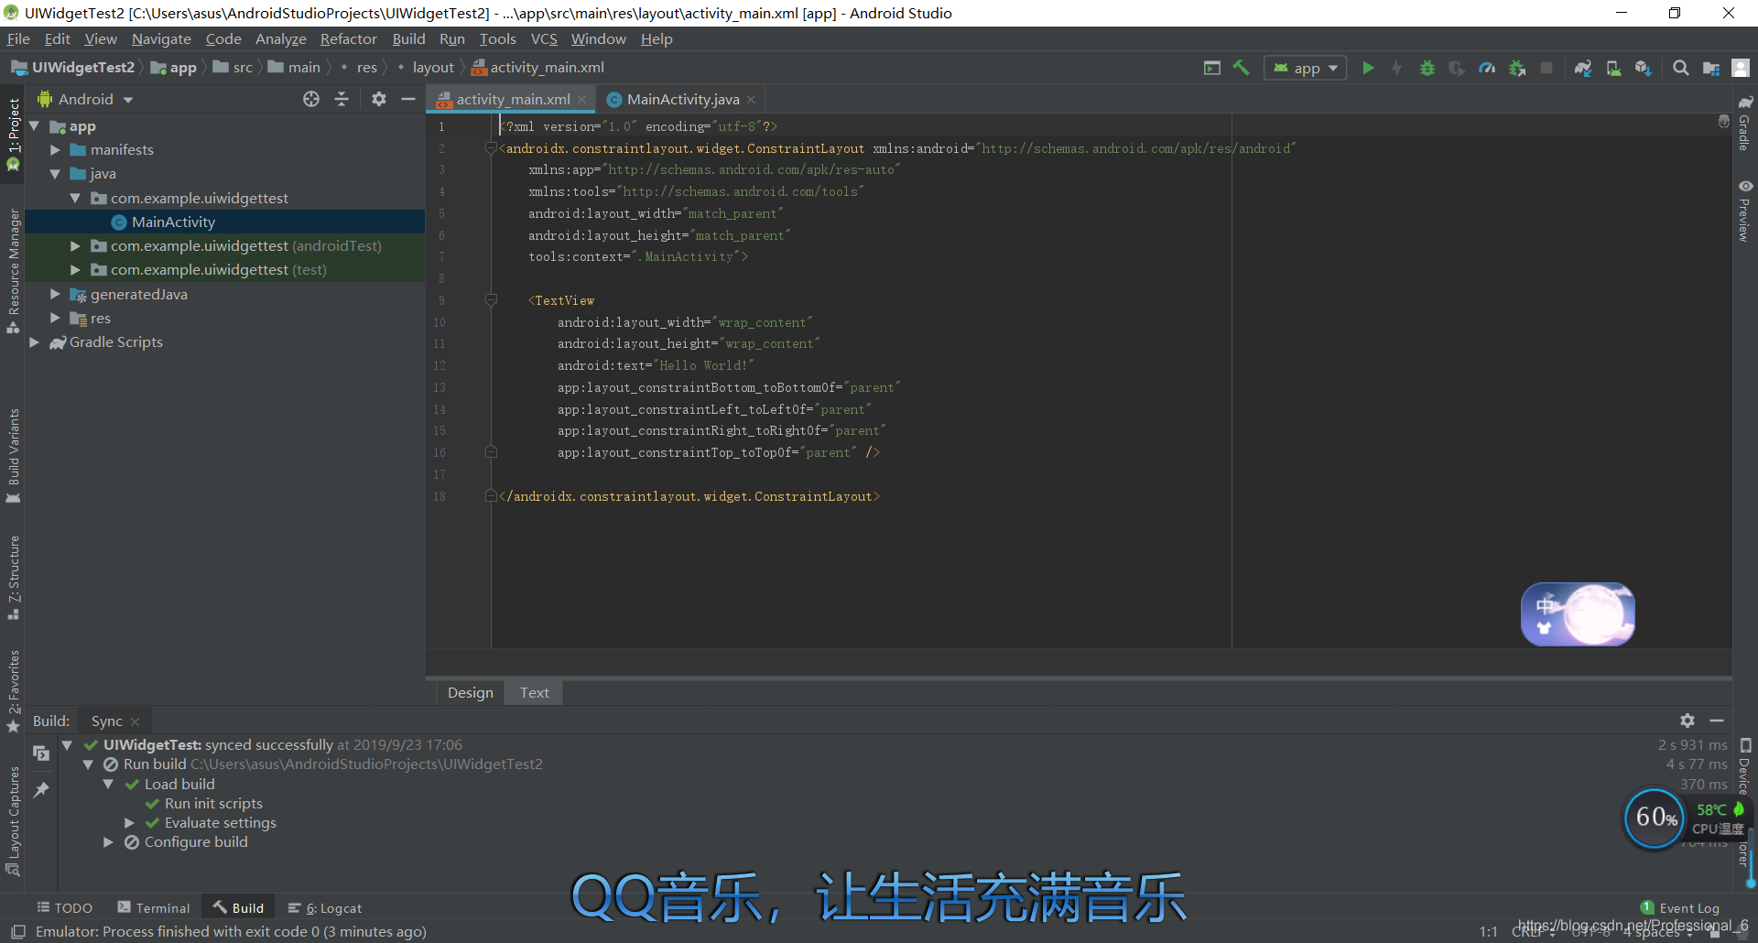Click line number 1 in the editor gutter

coord(441,126)
